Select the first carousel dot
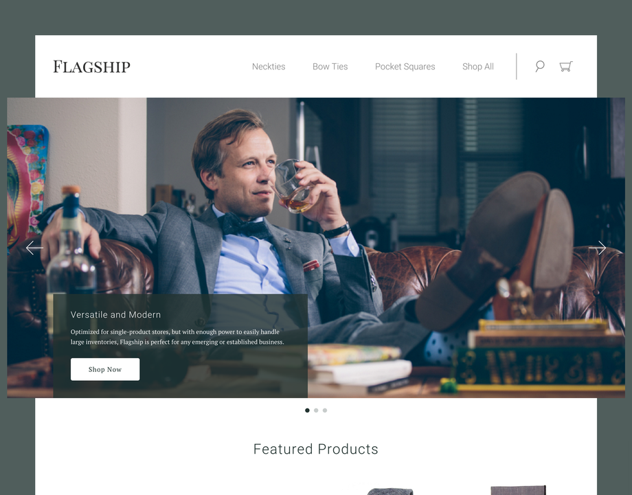 click(307, 410)
